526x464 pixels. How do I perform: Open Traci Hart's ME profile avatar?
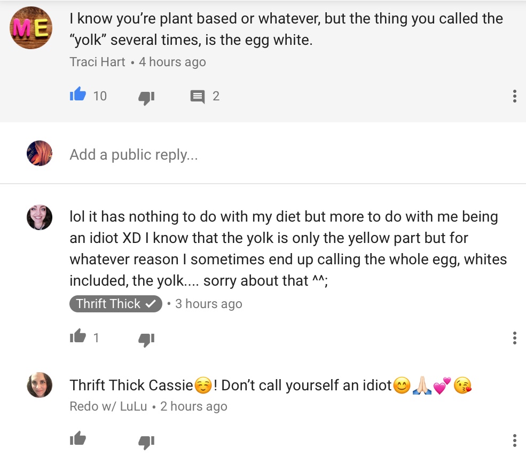click(x=31, y=28)
